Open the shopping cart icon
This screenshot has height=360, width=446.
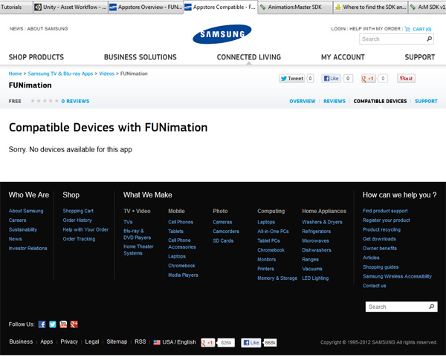pyautogui.click(x=407, y=29)
